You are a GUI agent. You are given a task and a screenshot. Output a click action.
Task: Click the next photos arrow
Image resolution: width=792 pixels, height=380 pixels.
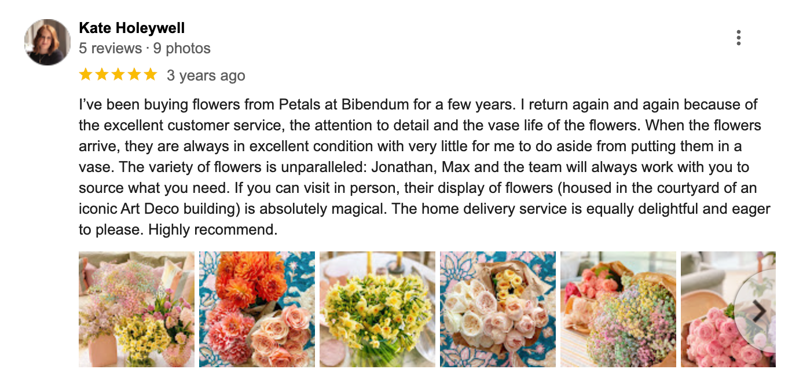click(x=758, y=312)
